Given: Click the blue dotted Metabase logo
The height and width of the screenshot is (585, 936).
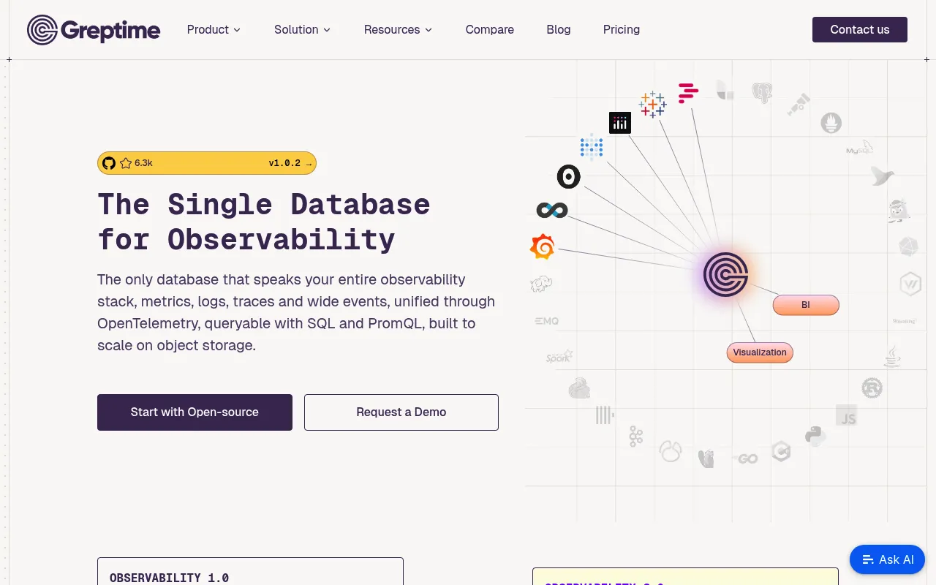Looking at the screenshot, I should pos(592,146).
